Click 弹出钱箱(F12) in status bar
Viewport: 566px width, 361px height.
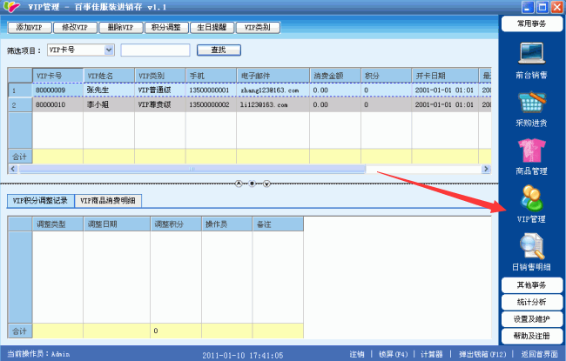pos(482,355)
